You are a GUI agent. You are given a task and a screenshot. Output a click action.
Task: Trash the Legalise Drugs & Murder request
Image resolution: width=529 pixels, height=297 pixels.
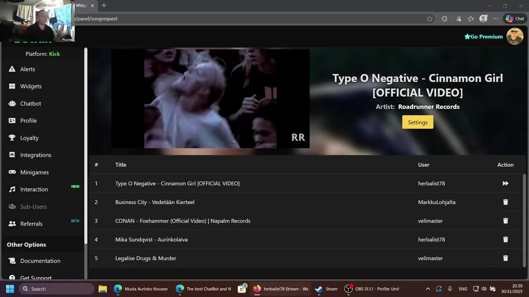pyautogui.click(x=505, y=258)
